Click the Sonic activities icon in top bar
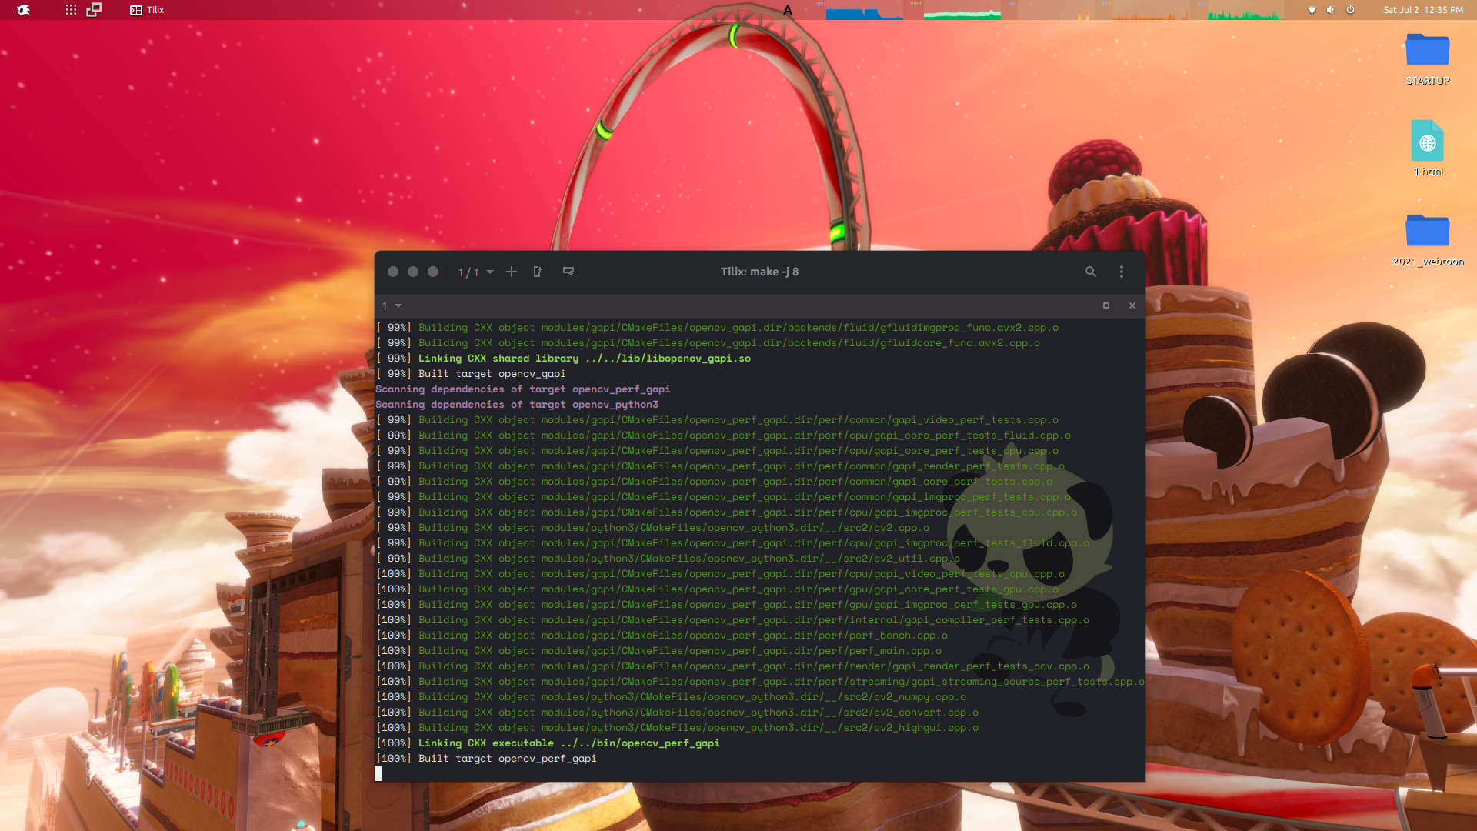Viewport: 1477px width, 831px height. pyautogui.click(x=23, y=10)
